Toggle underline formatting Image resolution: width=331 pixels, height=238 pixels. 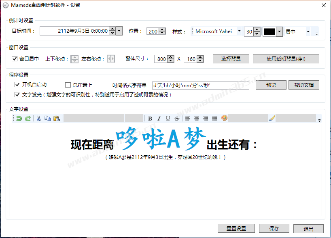(168, 119)
